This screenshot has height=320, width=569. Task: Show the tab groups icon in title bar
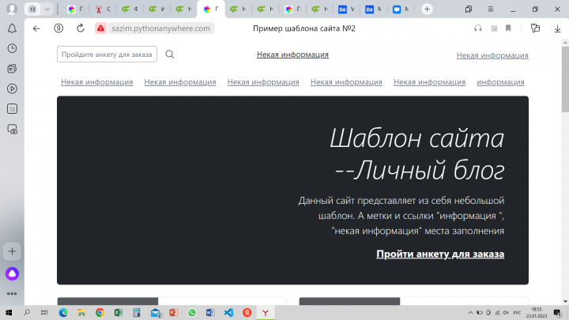(x=469, y=9)
